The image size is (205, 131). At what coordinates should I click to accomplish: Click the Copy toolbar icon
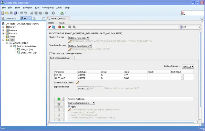pos(36,13)
